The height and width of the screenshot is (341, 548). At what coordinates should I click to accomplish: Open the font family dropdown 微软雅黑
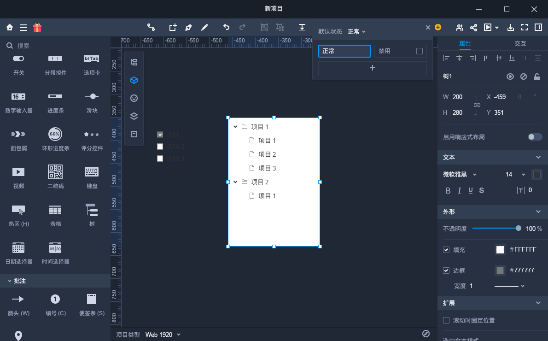(460, 175)
